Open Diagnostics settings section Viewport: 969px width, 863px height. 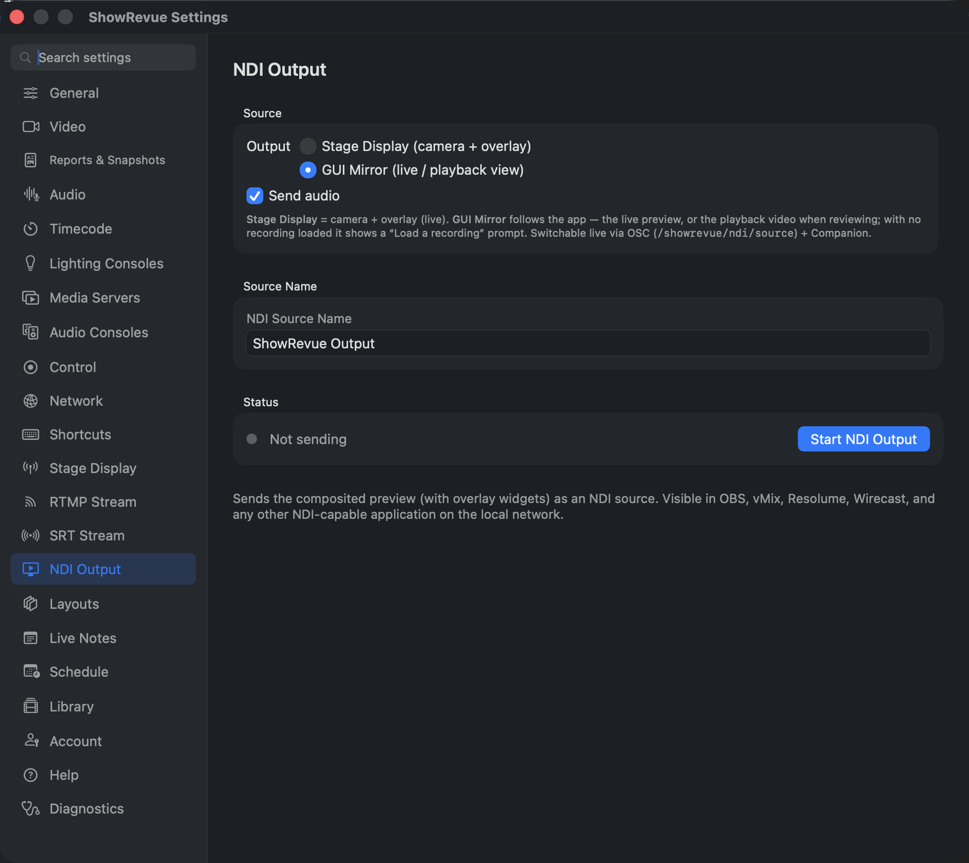tap(103, 808)
